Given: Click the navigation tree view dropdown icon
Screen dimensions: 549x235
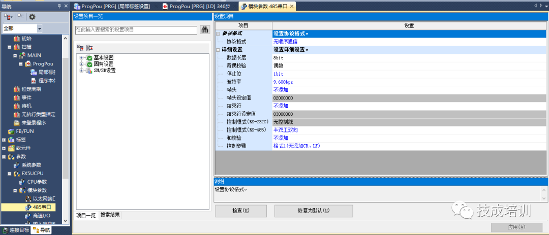Looking at the screenshot, I should click(8, 16).
